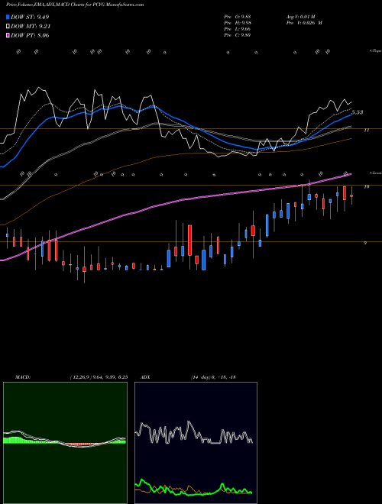382x504 pixels.
Task: Click the 'Pre O: 9.83' value
Action: [x=238, y=17]
